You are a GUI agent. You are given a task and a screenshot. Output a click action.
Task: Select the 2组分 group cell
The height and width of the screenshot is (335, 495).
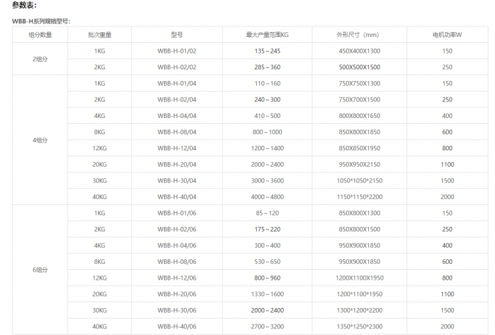pyautogui.click(x=40, y=59)
